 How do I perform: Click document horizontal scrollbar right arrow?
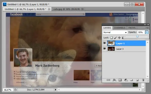tap(139, 90)
